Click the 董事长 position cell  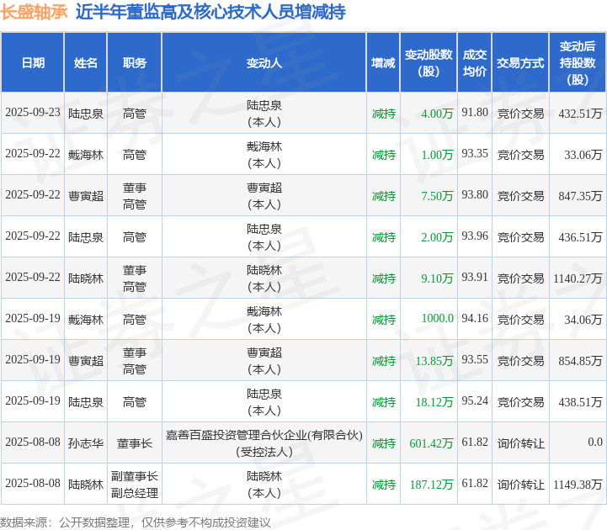click(135, 443)
